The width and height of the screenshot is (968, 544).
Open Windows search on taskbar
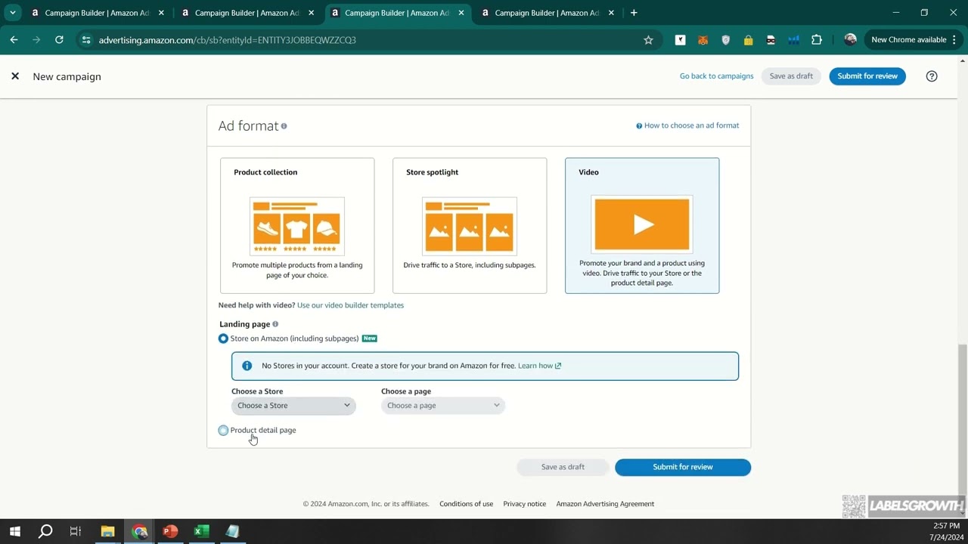45,531
